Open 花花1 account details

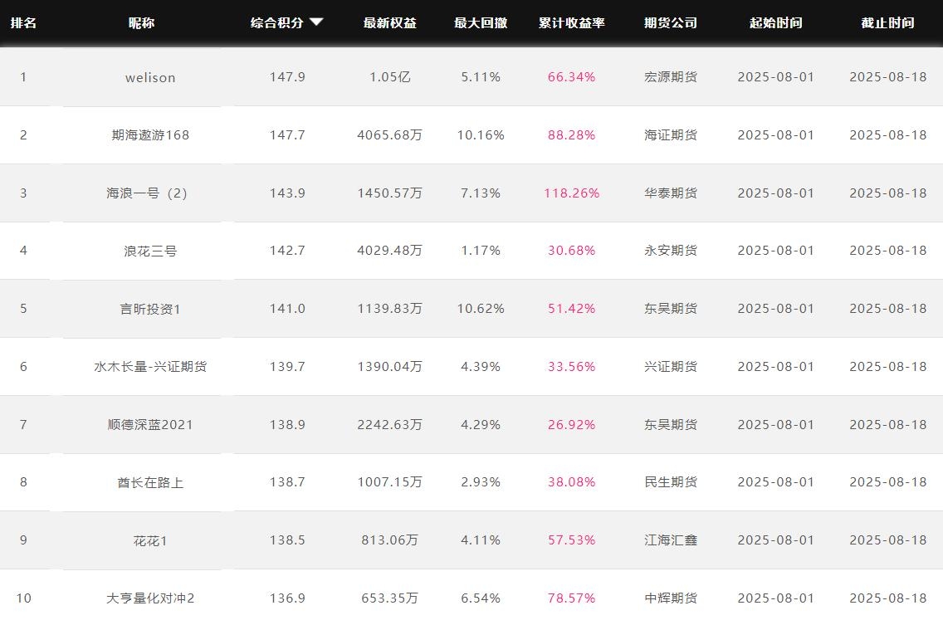click(150, 540)
